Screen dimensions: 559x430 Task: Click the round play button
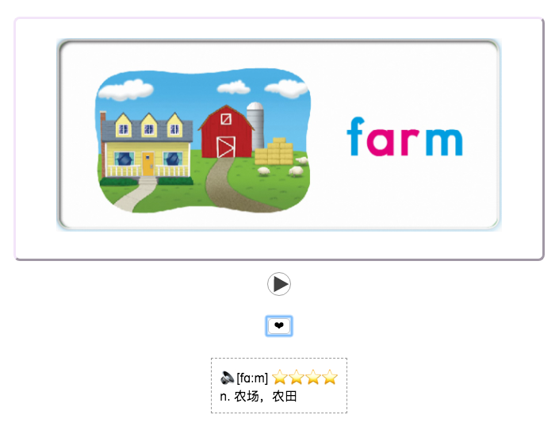(x=279, y=284)
